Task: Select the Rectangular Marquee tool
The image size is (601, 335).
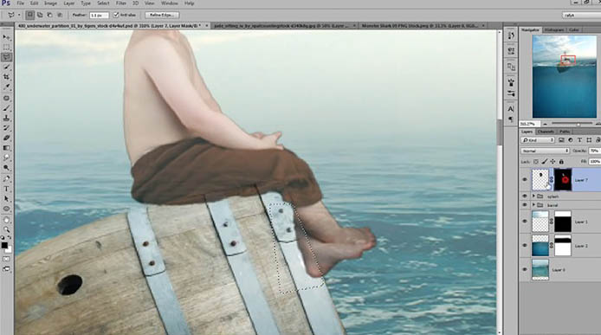Action: point(7,47)
